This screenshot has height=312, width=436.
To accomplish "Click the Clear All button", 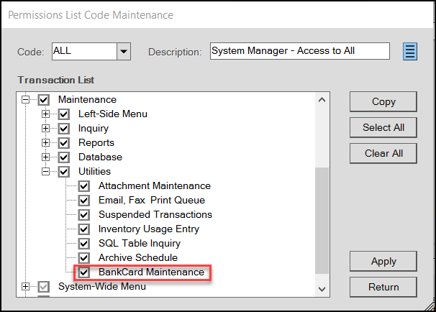I will point(383,153).
